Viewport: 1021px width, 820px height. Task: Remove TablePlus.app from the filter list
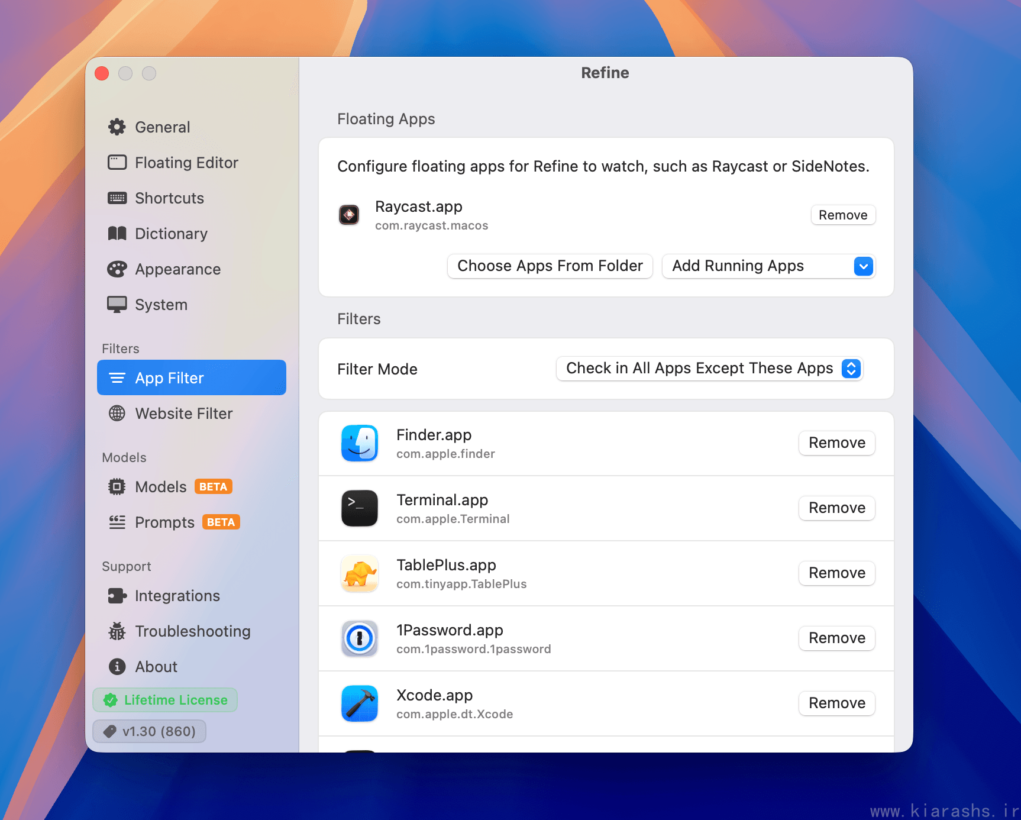click(837, 573)
